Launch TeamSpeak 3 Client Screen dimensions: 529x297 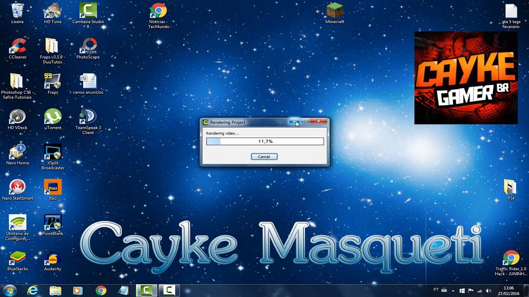88,122
